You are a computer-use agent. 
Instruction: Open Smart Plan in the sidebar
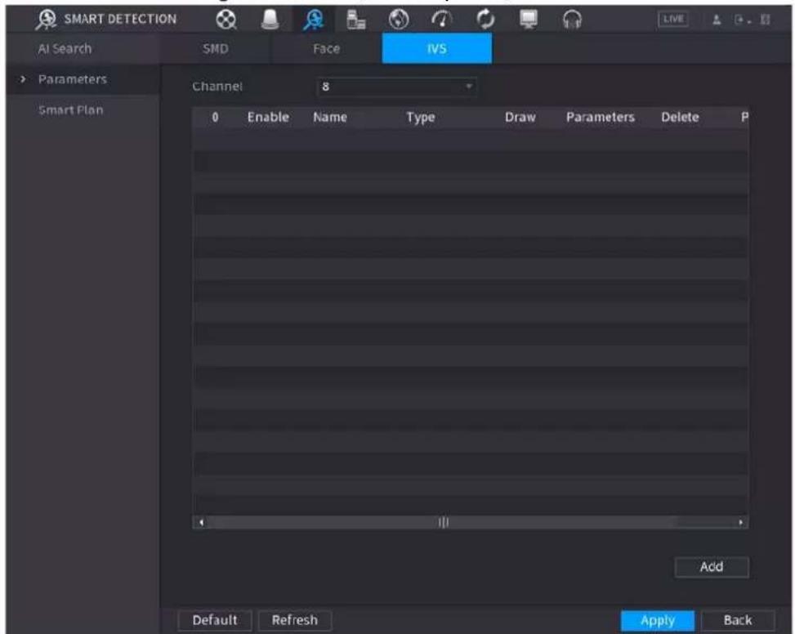click(70, 110)
